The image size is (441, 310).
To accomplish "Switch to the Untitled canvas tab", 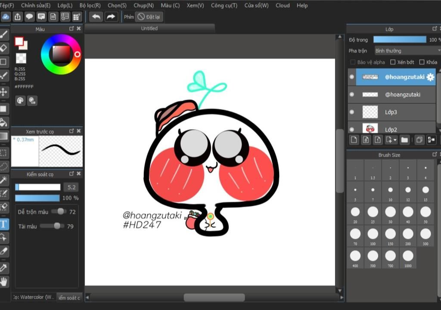I will pos(149,28).
